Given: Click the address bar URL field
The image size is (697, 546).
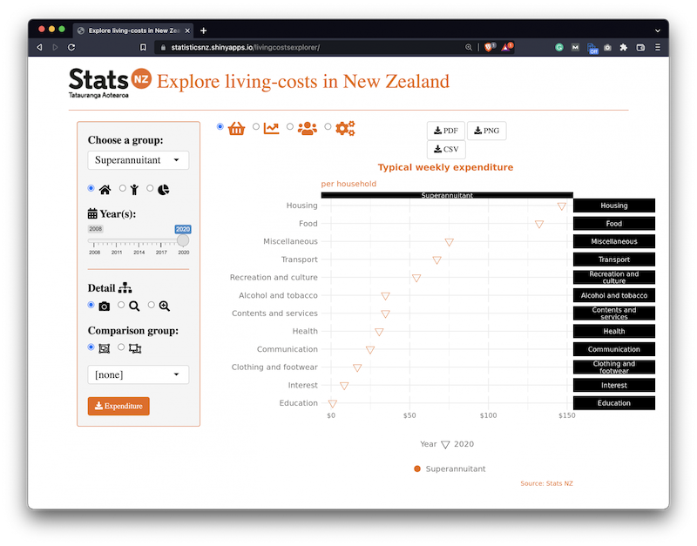Looking at the screenshot, I should coord(311,47).
